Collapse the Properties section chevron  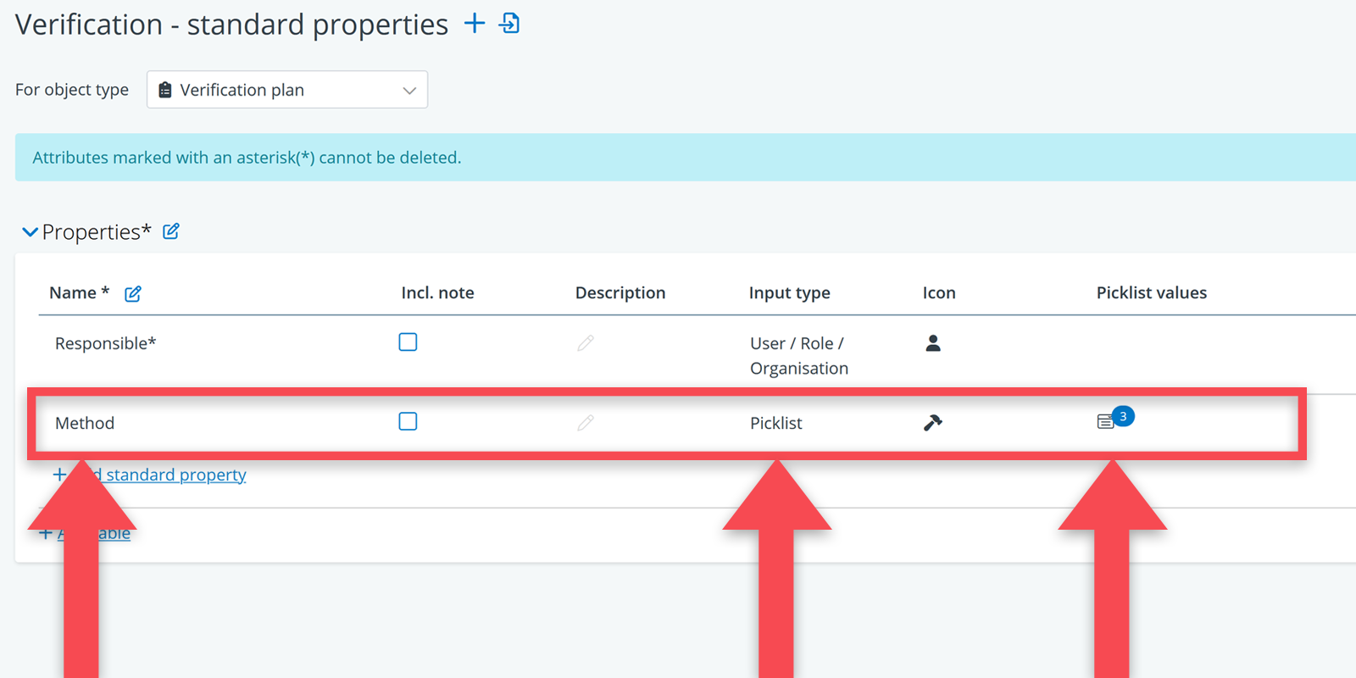(x=30, y=232)
